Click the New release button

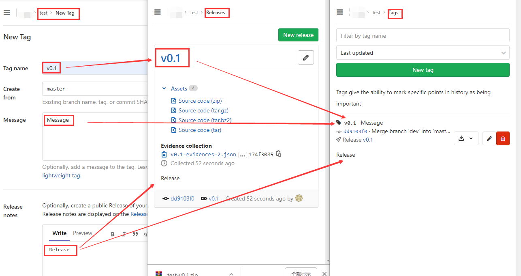click(x=298, y=35)
